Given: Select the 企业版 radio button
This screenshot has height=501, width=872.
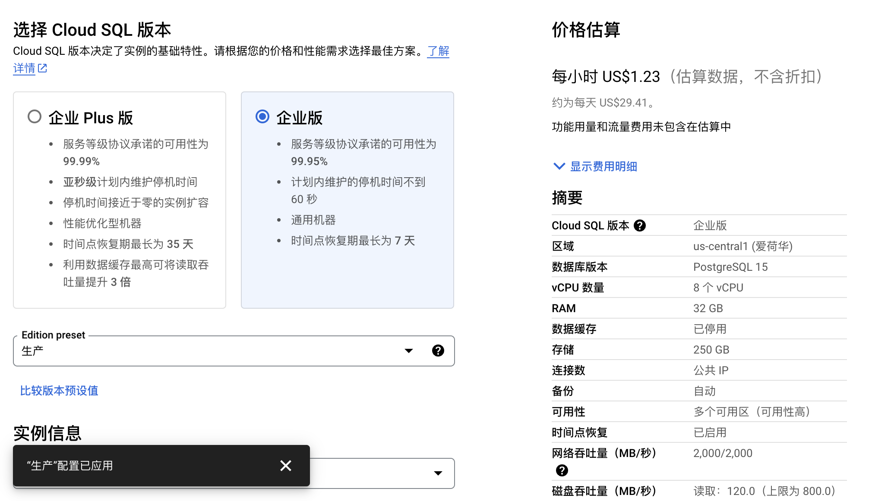Looking at the screenshot, I should pos(262,117).
